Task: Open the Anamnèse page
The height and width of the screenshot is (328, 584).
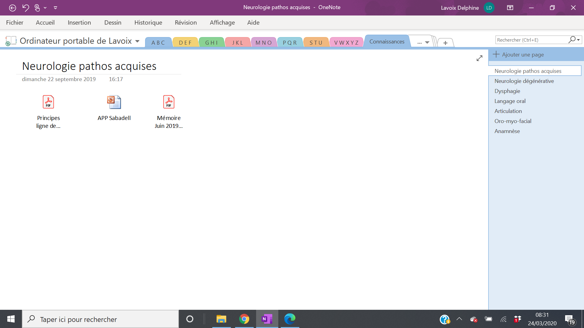Action: coord(535,131)
